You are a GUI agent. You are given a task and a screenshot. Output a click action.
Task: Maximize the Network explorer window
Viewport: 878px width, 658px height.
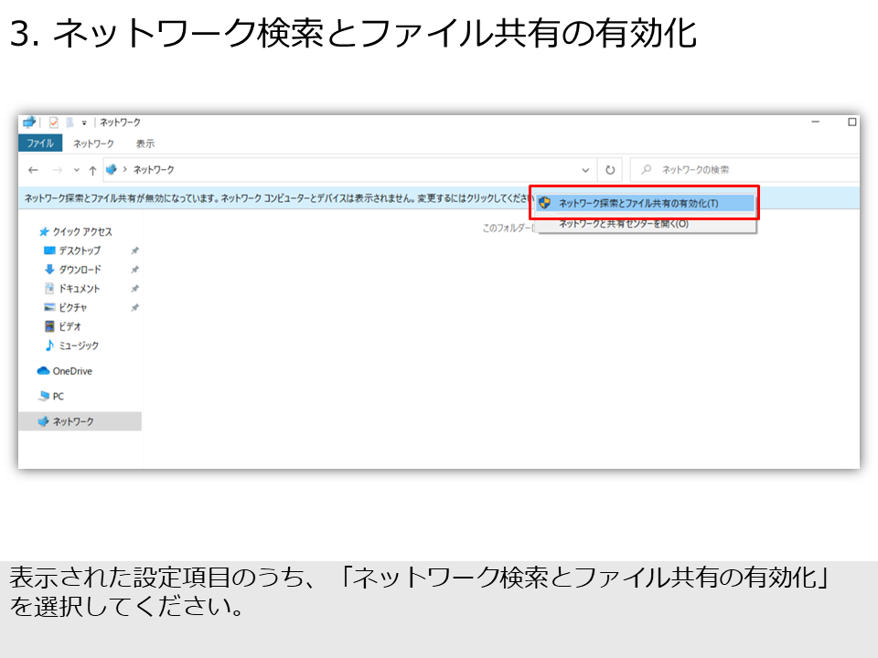852,122
